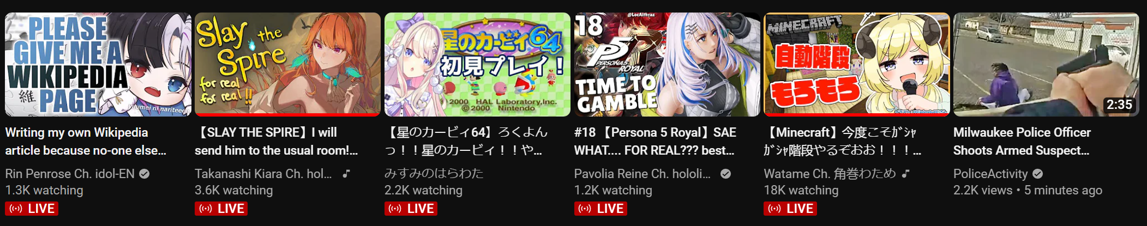Open the Milwaukee police video thumbnail
This screenshot has width=1147, height=226.
pyautogui.click(x=1046, y=65)
